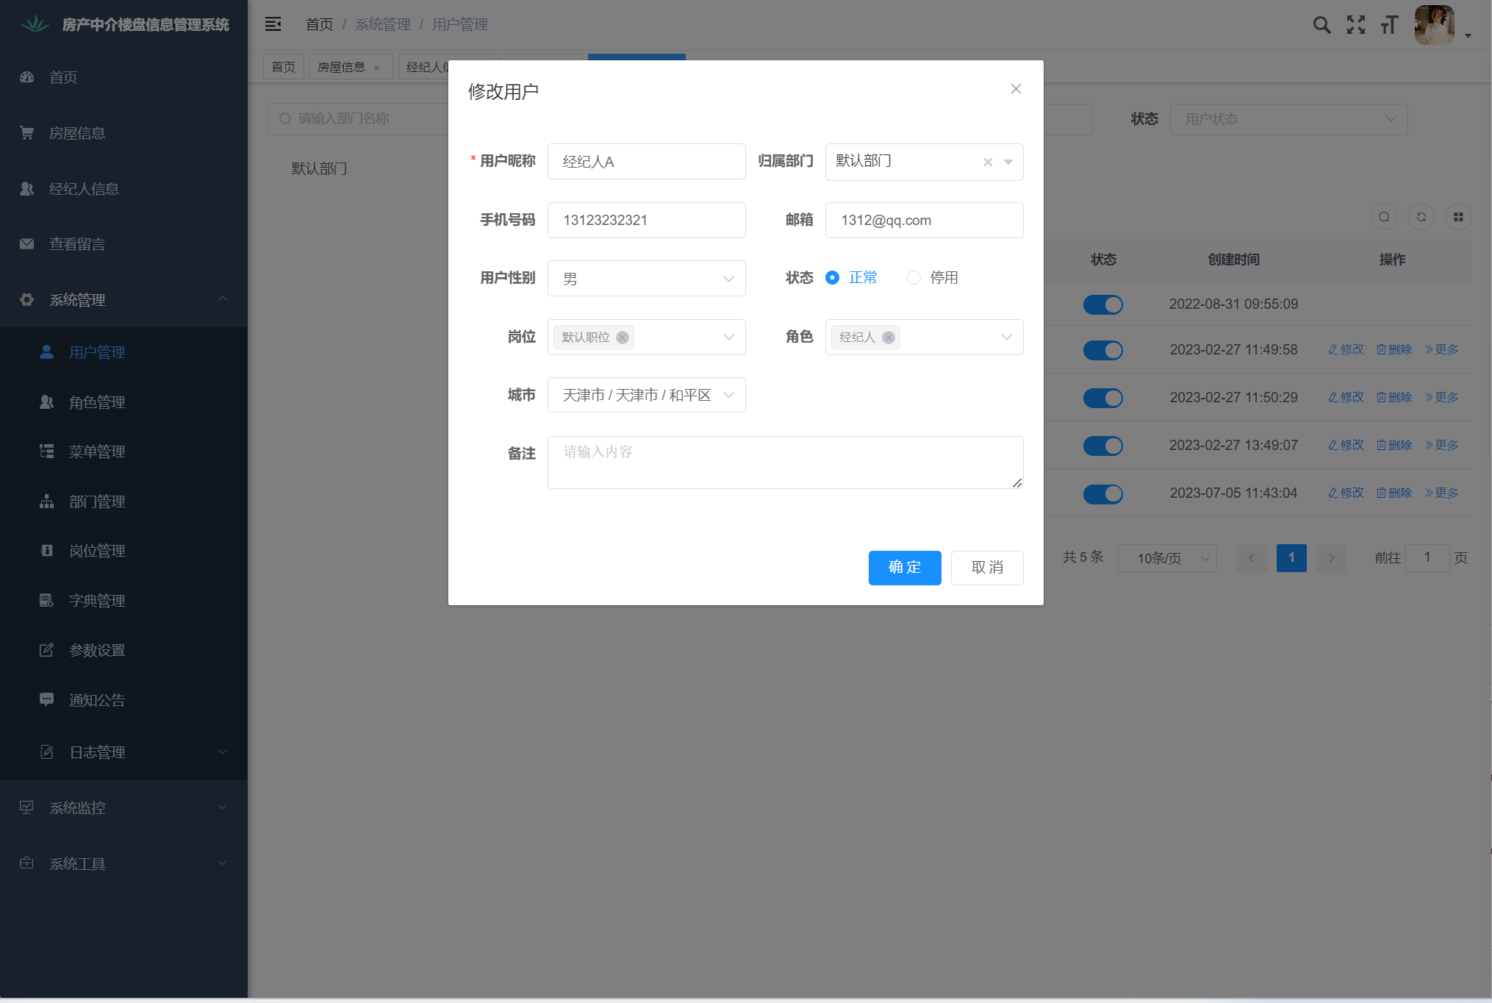Open the 用户性别 dropdown
This screenshot has width=1492, height=1003.
(x=646, y=279)
